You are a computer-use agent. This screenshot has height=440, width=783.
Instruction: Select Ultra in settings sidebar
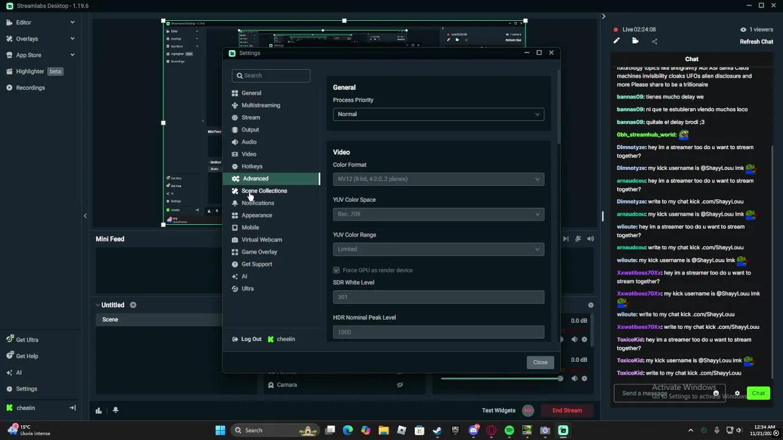(x=247, y=288)
